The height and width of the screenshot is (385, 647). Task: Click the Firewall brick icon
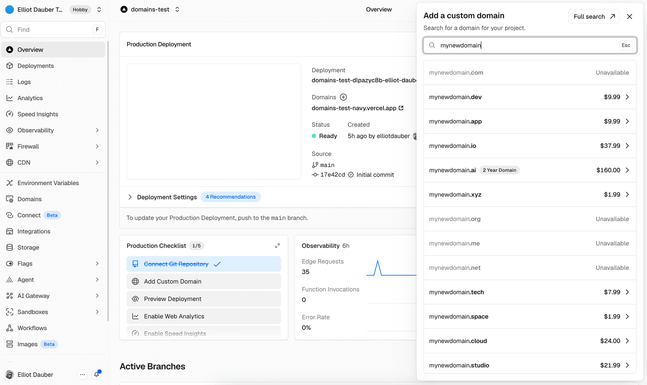10,147
